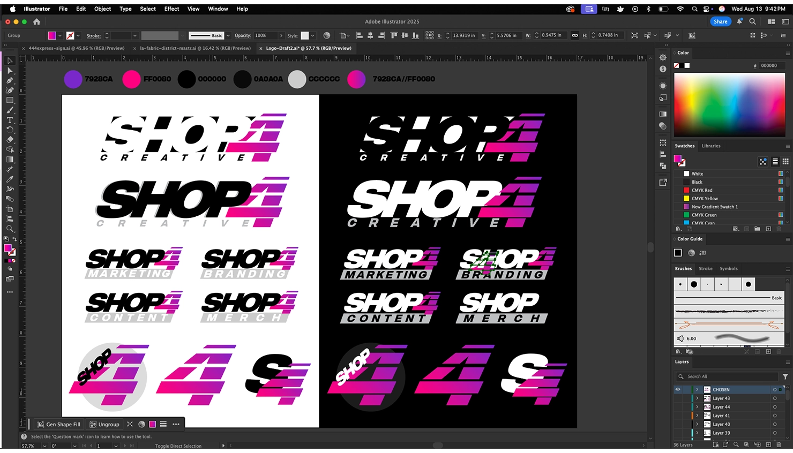Click the blue Share button
793x453 pixels.
tap(720, 21)
